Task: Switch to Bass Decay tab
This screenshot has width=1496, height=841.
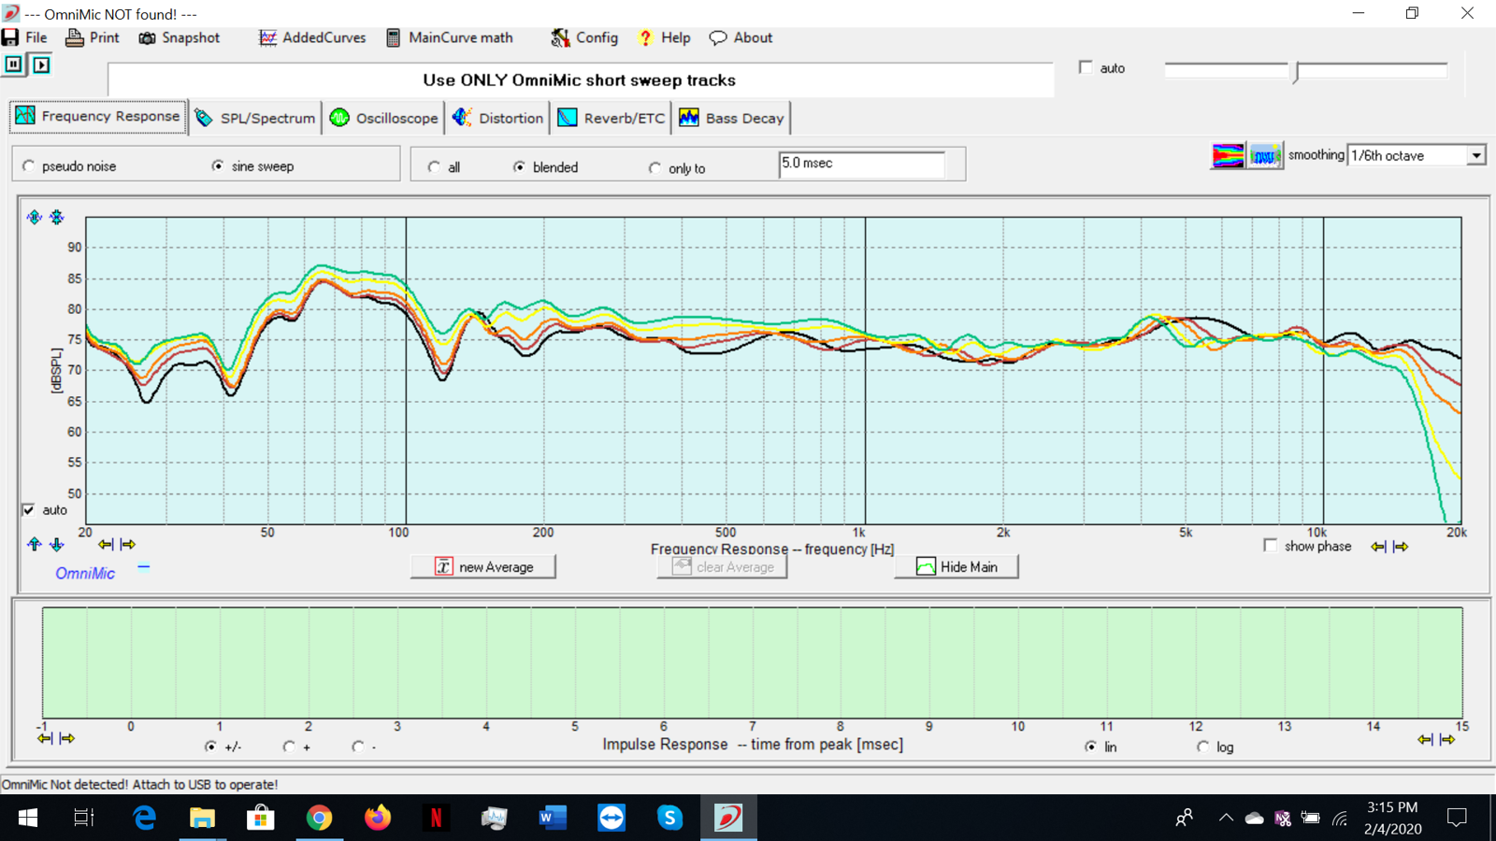Action: click(732, 118)
